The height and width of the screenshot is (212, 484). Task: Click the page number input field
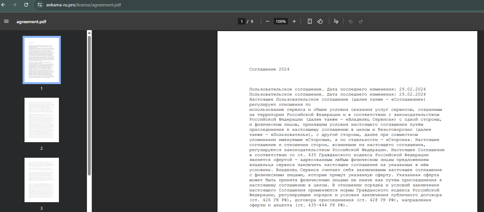point(242,21)
